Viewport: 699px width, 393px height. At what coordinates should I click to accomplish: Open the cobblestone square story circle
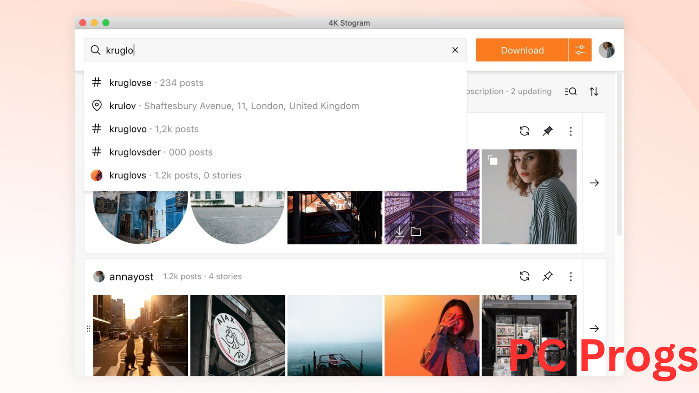[x=238, y=217]
